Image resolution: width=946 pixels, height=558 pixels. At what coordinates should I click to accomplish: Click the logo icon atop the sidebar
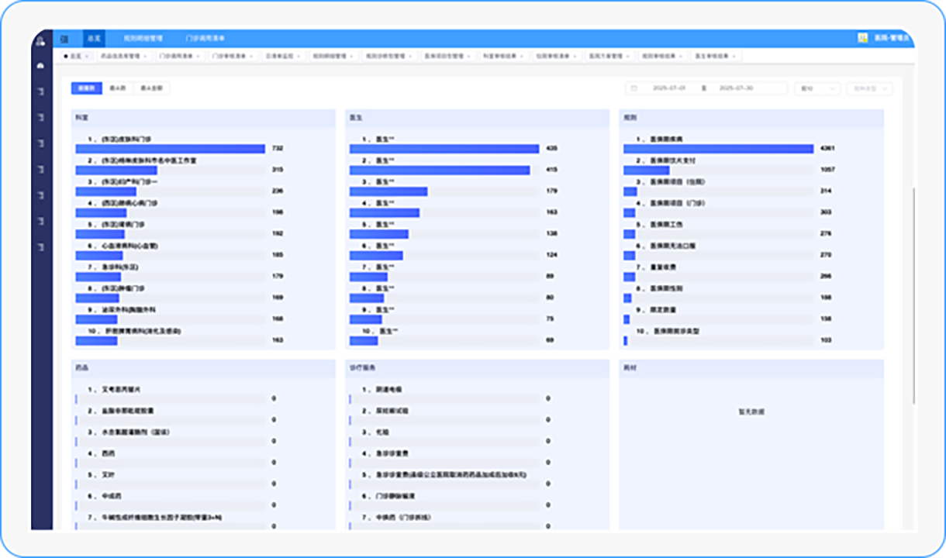pos(40,40)
